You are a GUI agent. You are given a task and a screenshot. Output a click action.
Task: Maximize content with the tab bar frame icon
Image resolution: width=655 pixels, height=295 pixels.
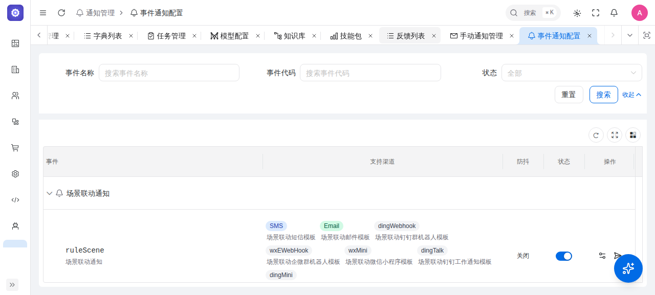pyautogui.click(x=646, y=35)
